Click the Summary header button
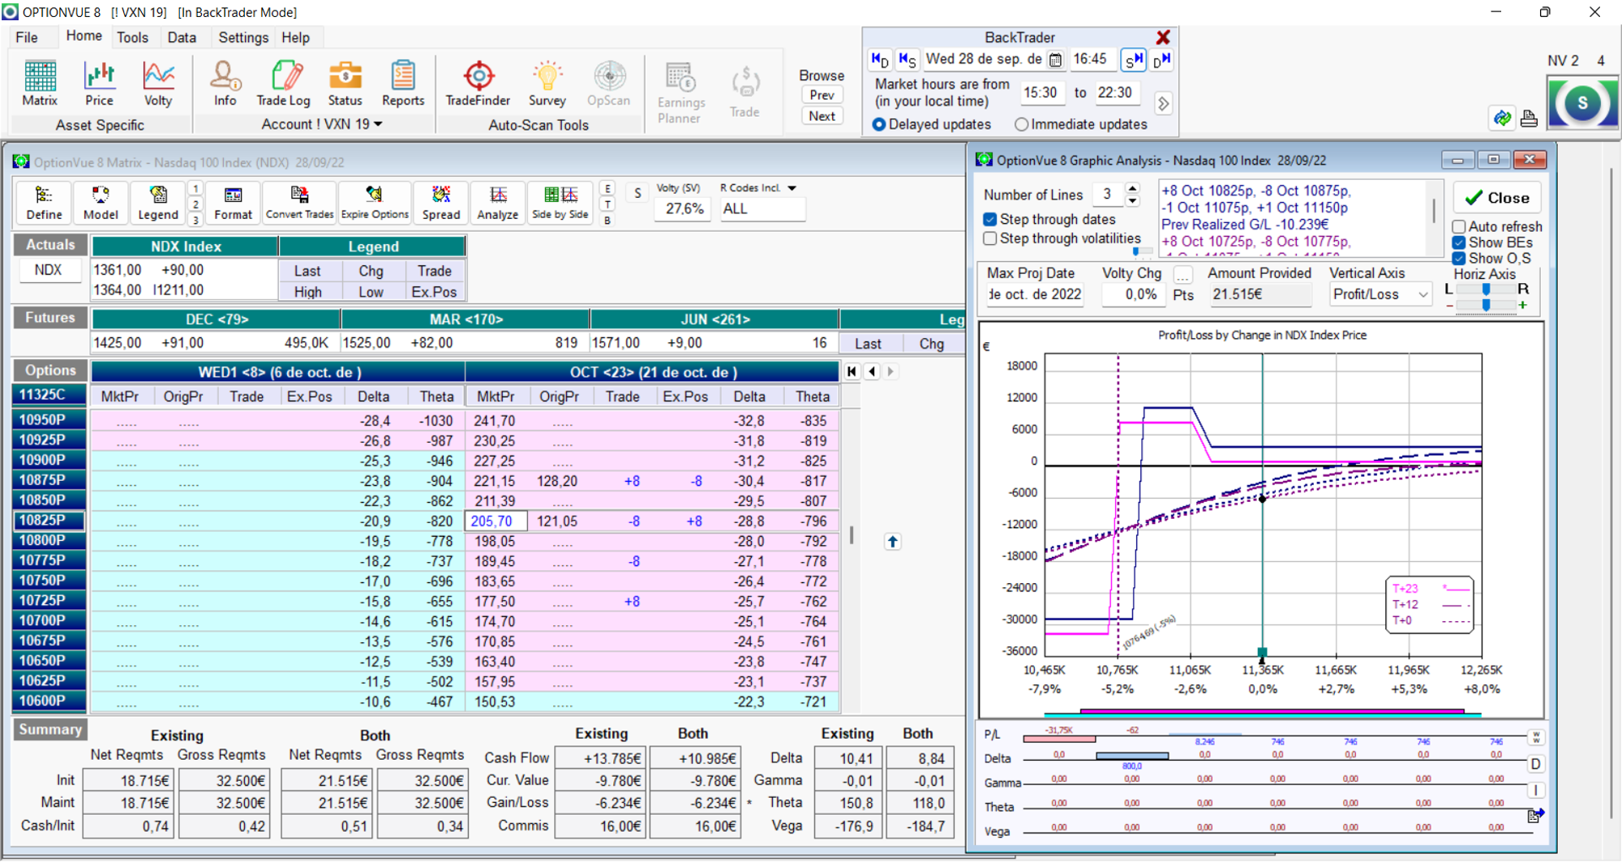This screenshot has height=862, width=1622. 50,730
